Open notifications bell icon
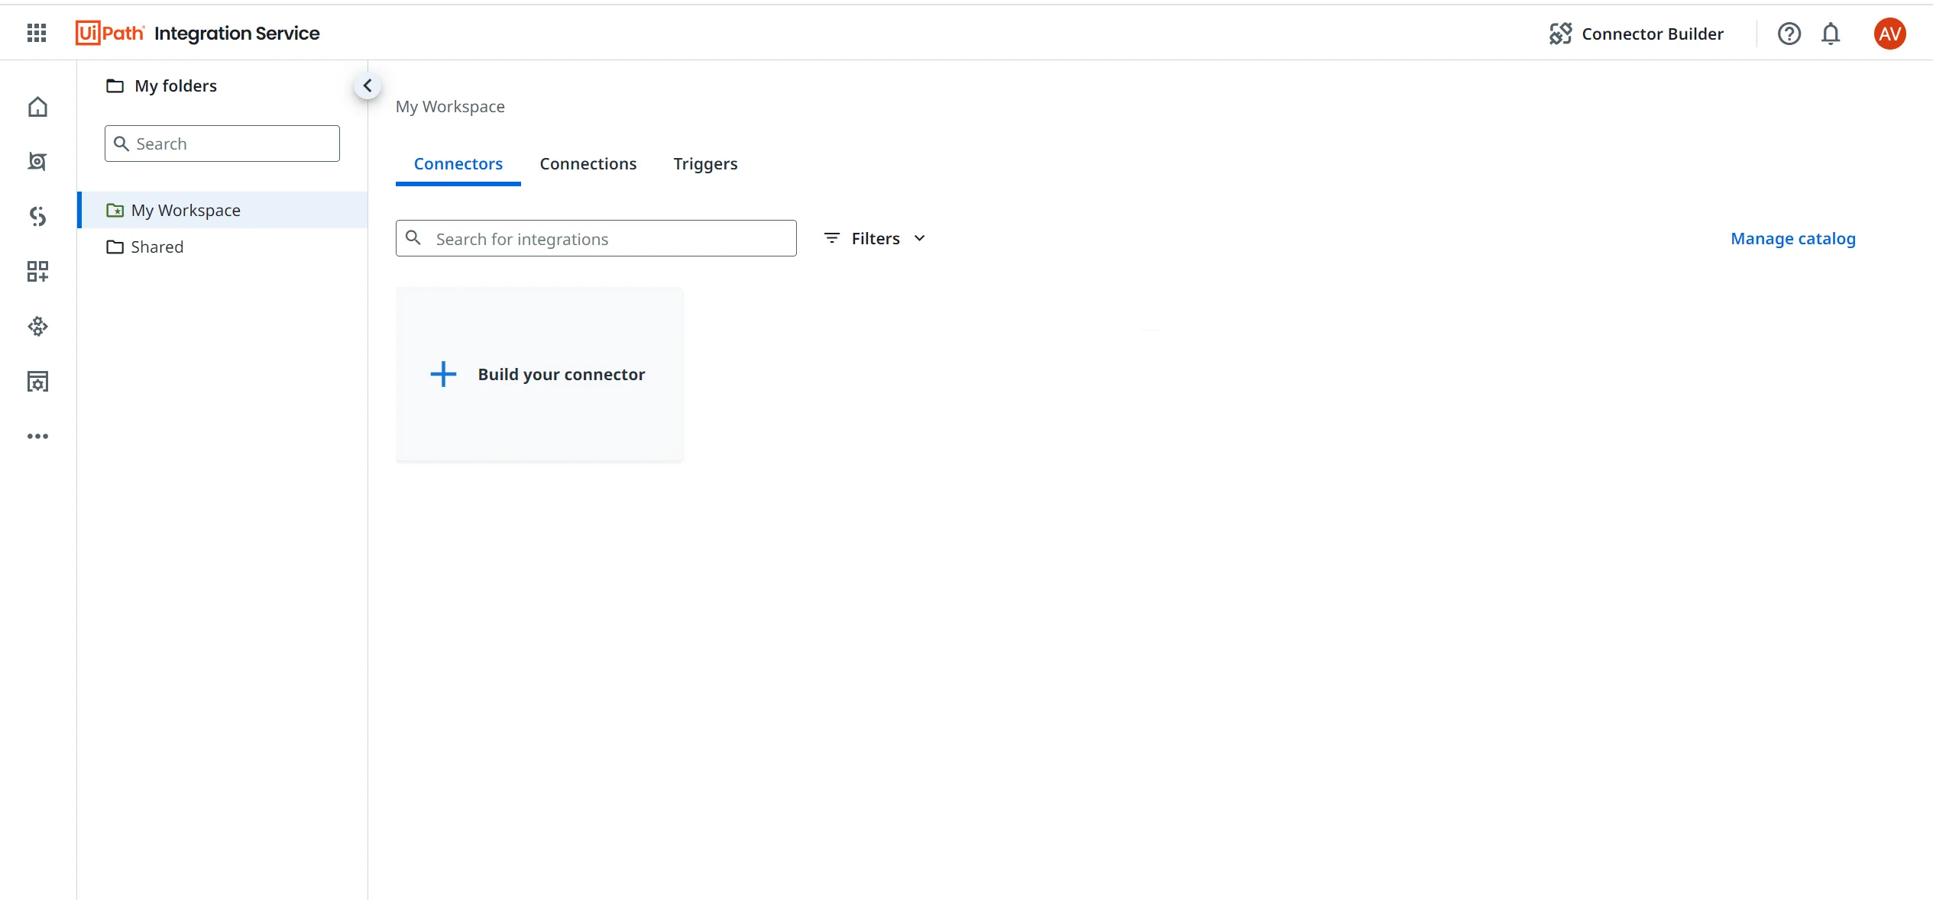The height and width of the screenshot is (900, 1933). tap(1831, 34)
